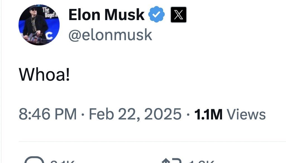Click the reply count number
This screenshot has width=286, height=163.
[62, 162]
